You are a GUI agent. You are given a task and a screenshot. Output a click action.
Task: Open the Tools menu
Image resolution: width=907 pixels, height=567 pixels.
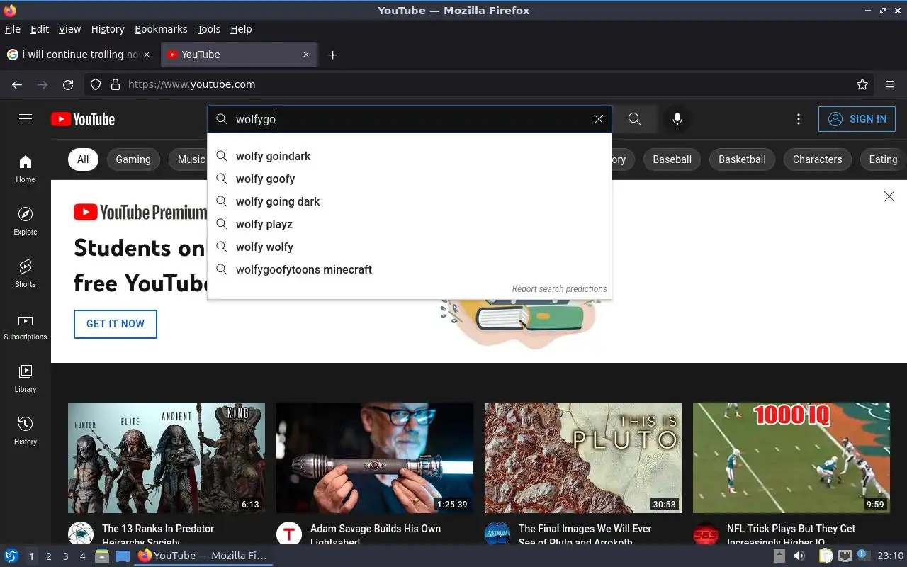(209, 29)
